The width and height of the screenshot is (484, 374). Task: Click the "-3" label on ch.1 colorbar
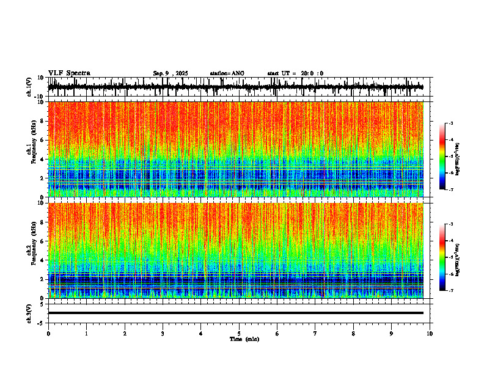(x=450, y=123)
